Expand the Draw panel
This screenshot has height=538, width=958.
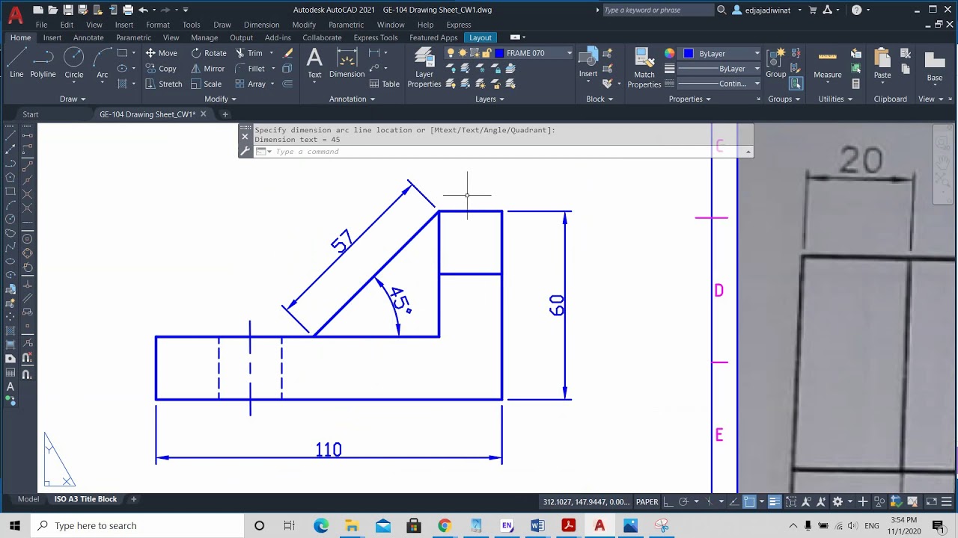point(73,99)
